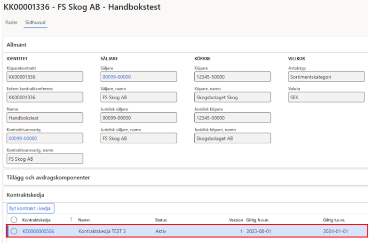This screenshot has height=243, width=373.
Task: Select all rows via header circle
Action: click(14, 220)
